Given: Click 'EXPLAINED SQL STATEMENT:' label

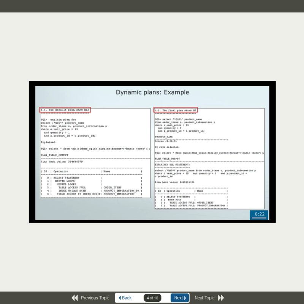Looking at the screenshot, I should point(172,165).
